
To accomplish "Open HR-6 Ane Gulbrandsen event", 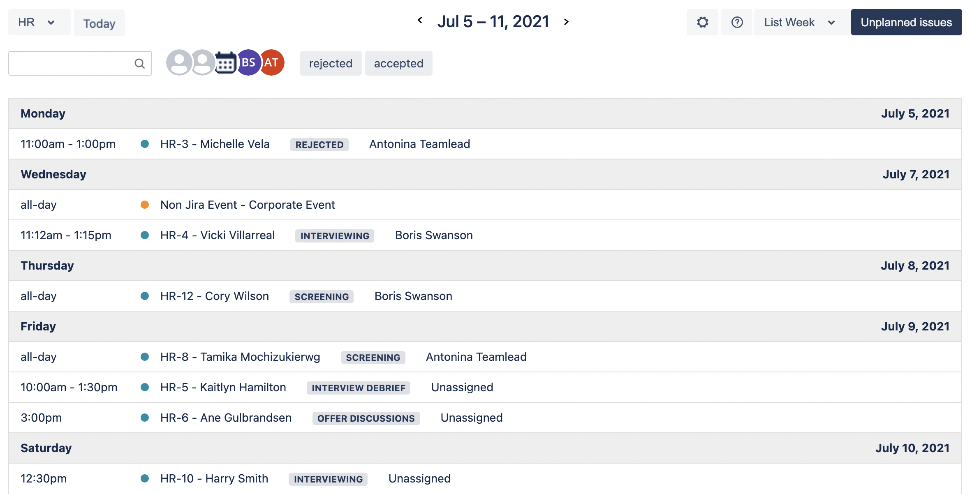I will (226, 418).
